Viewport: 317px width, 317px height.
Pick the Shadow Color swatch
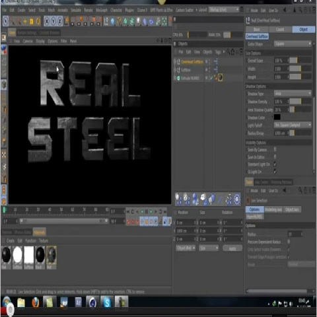tap(277, 117)
